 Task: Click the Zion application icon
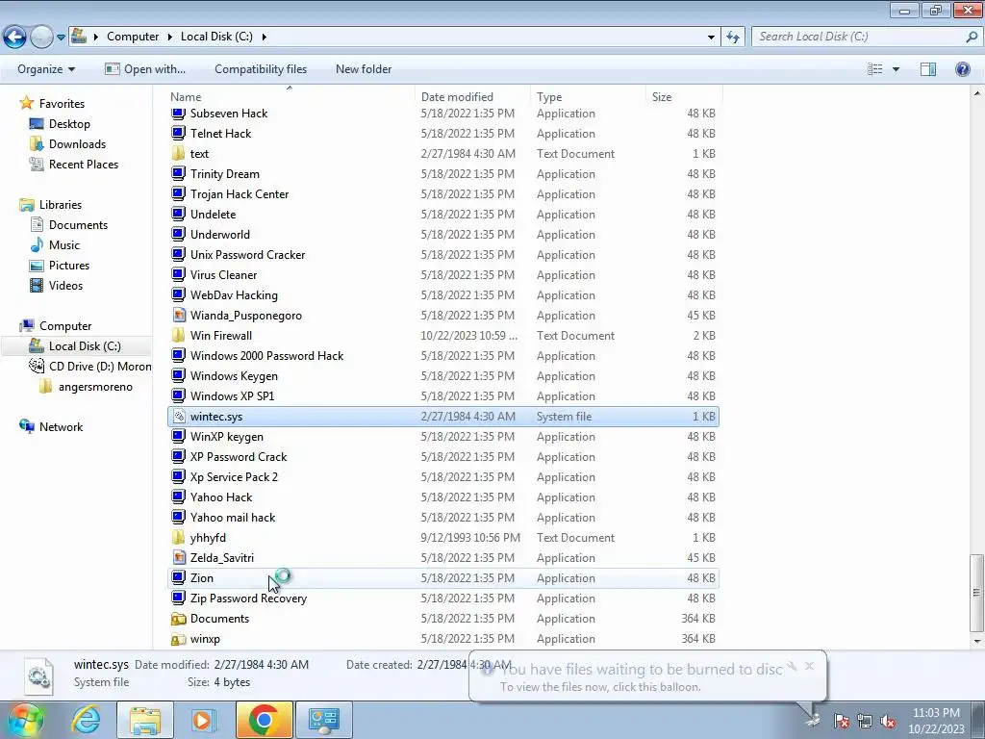tap(178, 578)
